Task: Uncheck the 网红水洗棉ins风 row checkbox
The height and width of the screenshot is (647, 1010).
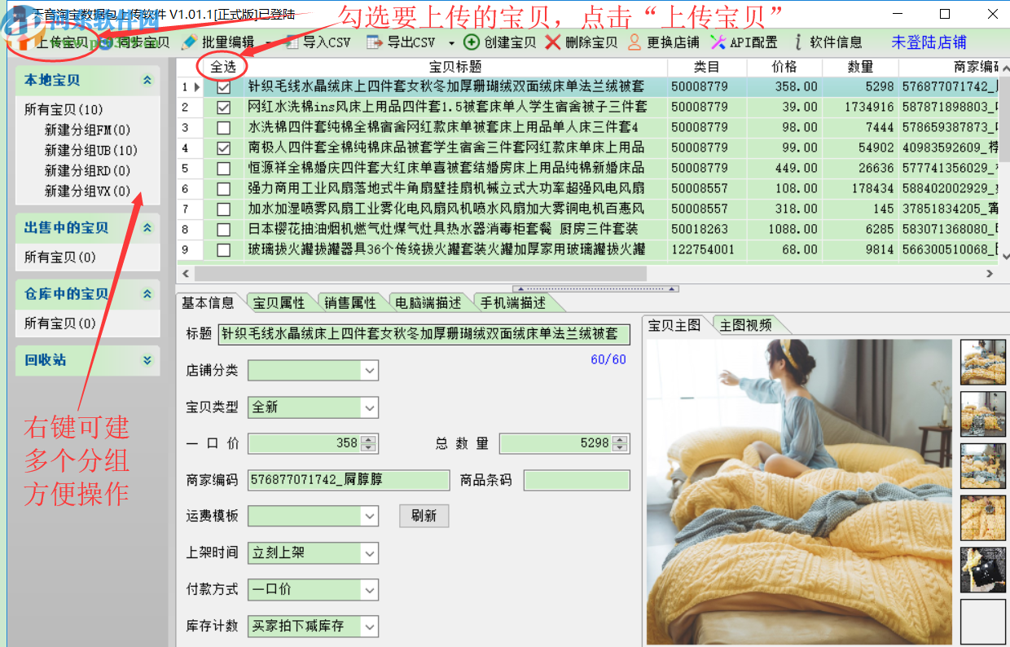Action: click(x=223, y=107)
